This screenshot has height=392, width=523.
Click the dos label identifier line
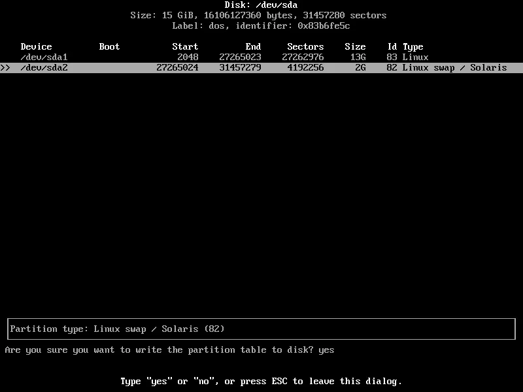coord(261,25)
